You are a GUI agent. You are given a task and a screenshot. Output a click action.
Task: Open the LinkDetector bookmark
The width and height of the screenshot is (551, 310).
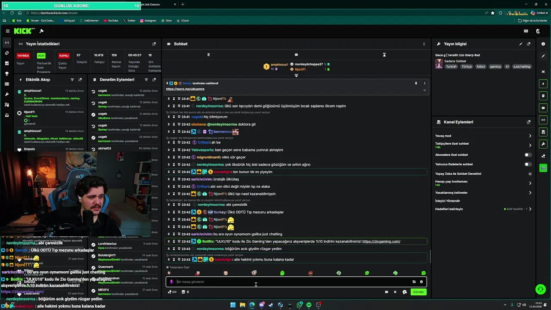point(89,21)
